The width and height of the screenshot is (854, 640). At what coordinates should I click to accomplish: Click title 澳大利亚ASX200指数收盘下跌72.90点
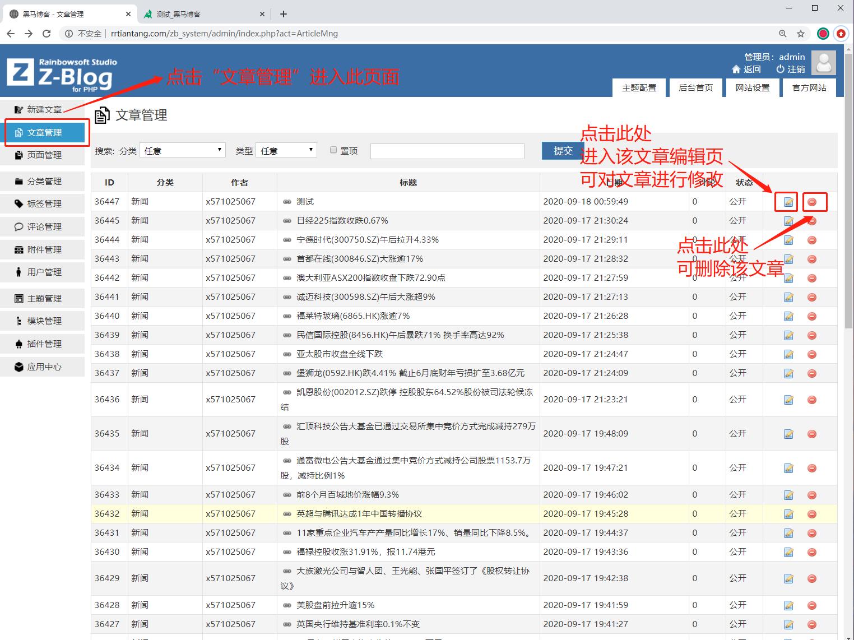click(x=371, y=278)
